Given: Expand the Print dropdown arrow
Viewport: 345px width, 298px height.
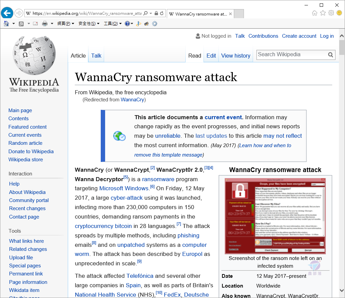Looking at the screenshot, I should click(52, 24).
